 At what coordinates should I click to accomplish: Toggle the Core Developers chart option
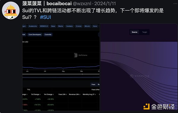click(35, 34)
